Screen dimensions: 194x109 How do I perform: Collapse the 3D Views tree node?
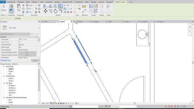point(4,83)
